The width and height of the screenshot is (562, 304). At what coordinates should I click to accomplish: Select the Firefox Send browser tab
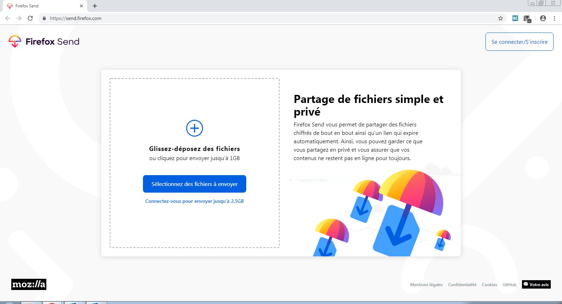pos(45,6)
